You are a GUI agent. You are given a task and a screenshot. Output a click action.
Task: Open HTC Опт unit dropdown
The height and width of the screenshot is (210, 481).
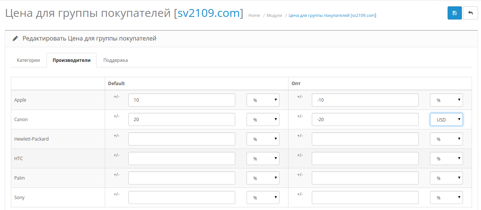click(x=446, y=159)
